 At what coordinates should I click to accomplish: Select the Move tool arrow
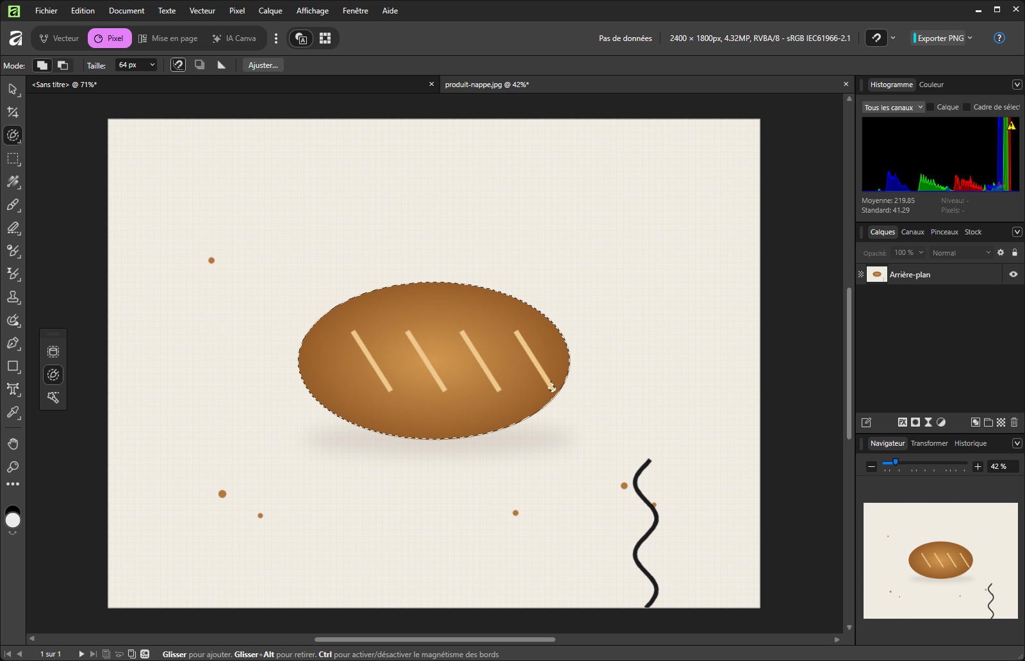13,89
